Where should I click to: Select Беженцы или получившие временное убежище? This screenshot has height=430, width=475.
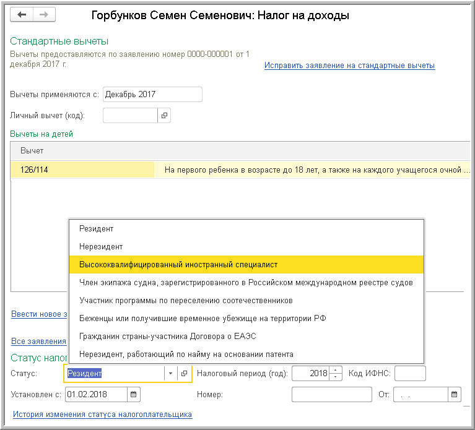tap(246, 319)
